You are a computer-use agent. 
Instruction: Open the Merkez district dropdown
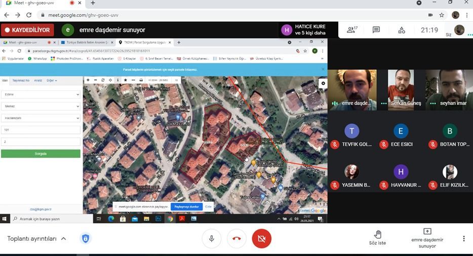pyautogui.click(x=41, y=106)
